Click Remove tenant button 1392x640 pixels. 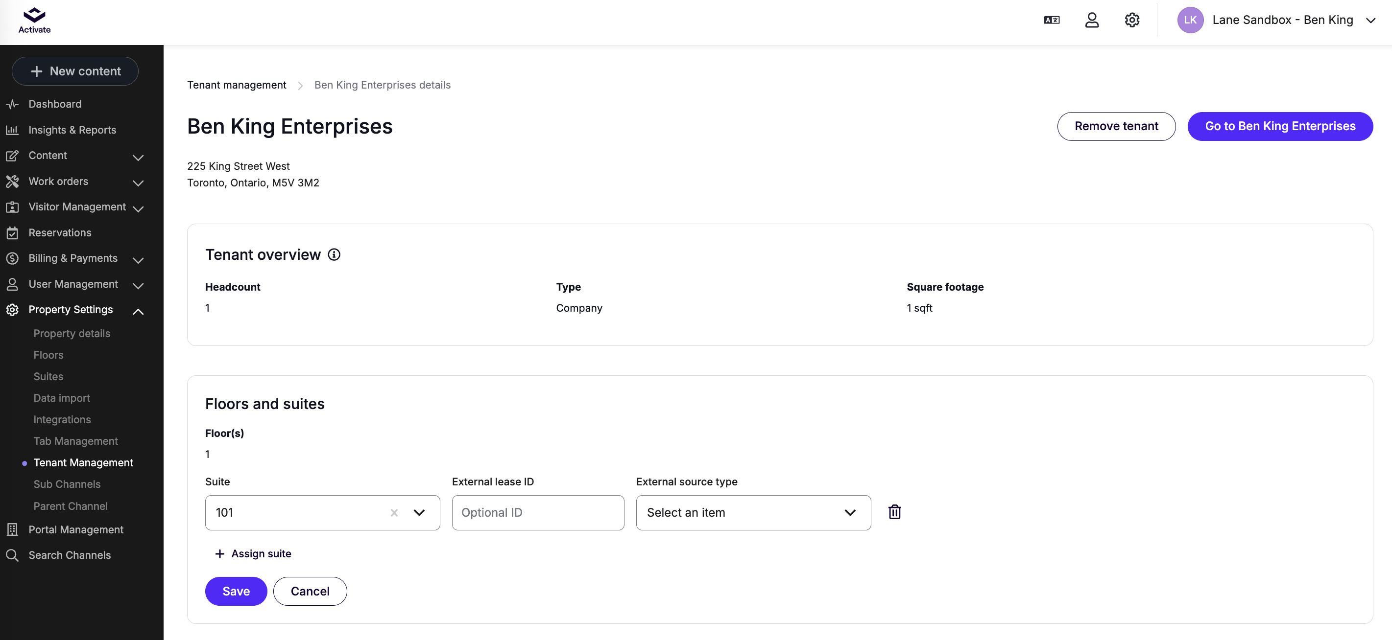click(x=1116, y=126)
